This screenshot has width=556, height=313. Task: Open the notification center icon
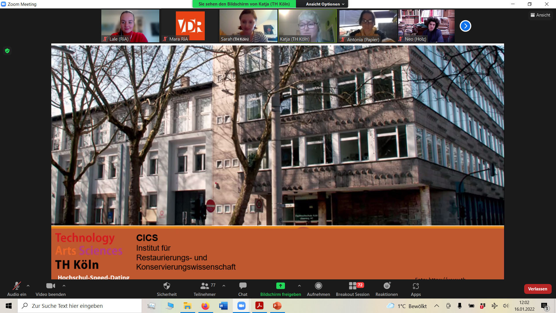point(545,306)
